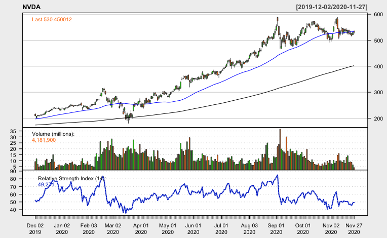Click the Oct 01 2020 date label
Viewport: 387px width, 238px height.
pos(303,228)
